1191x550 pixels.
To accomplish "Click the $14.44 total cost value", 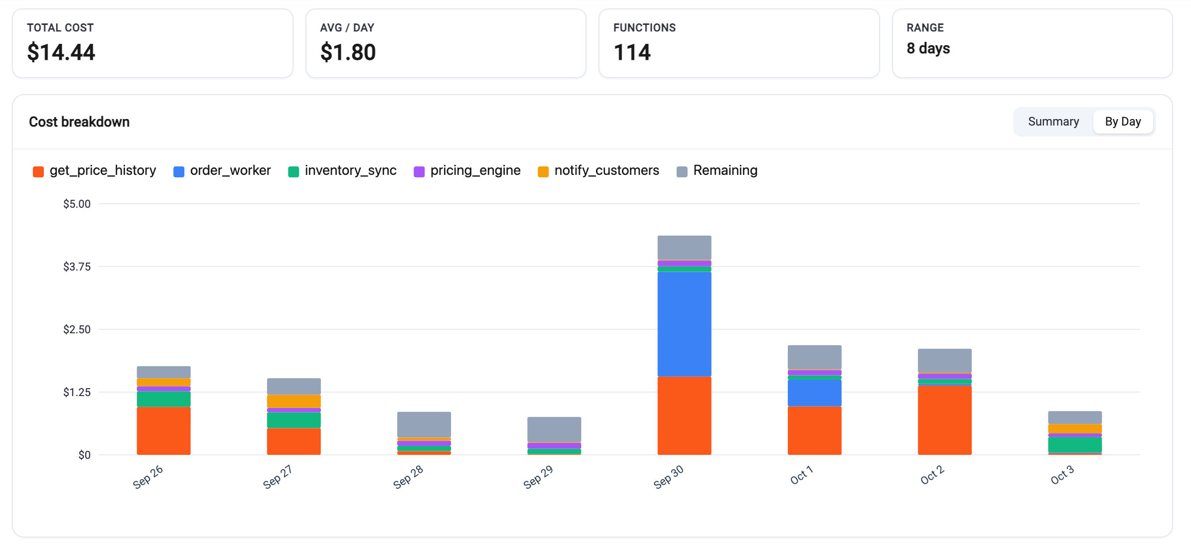I will [61, 52].
